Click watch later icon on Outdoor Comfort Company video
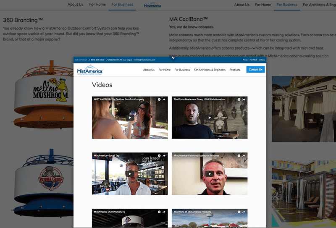The height and width of the screenshot is (228, 336). coord(159,100)
